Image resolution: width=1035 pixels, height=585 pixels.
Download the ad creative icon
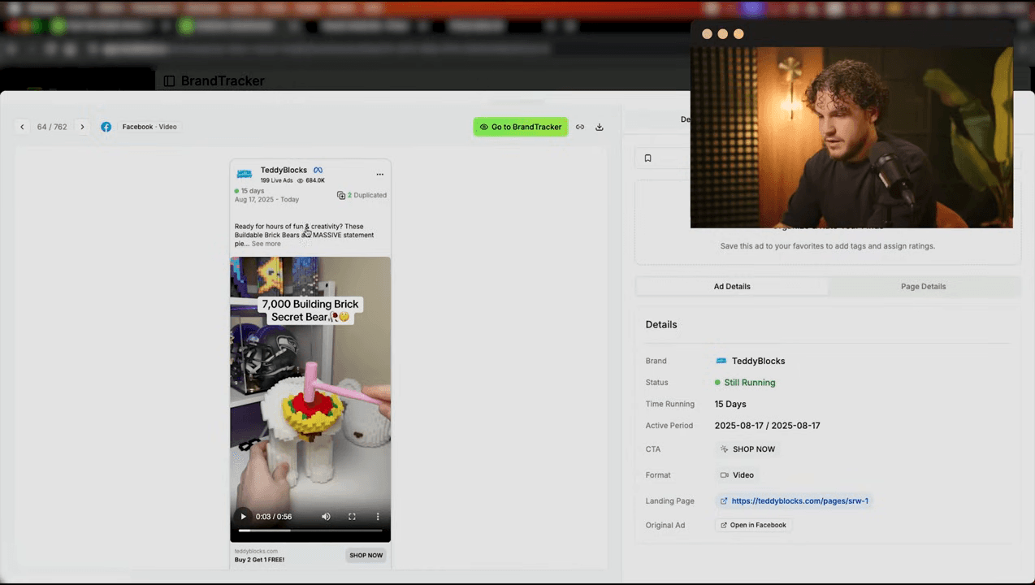click(600, 127)
